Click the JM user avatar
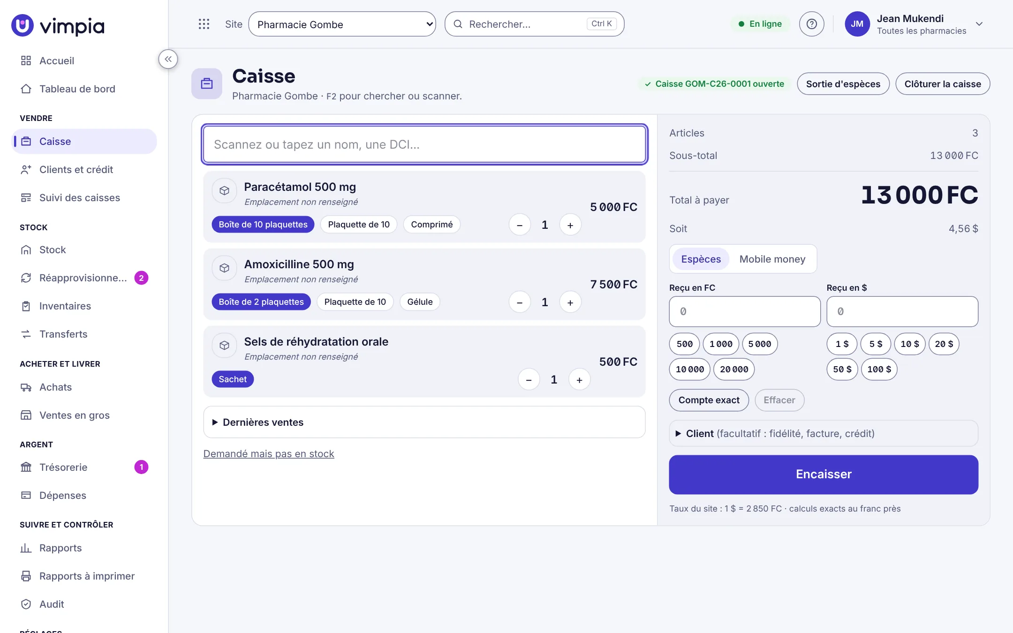Viewport: 1013px width, 633px height. pos(857,24)
